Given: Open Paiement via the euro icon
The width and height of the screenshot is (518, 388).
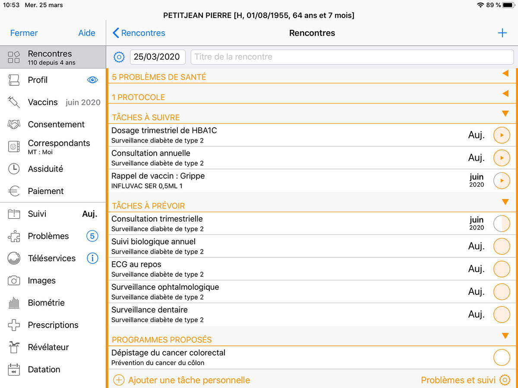Looking at the screenshot, I should [x=14, y=191].
